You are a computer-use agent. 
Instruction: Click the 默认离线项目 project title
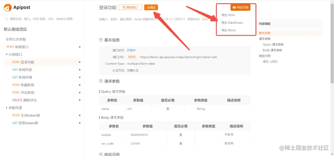pos(15,30)
